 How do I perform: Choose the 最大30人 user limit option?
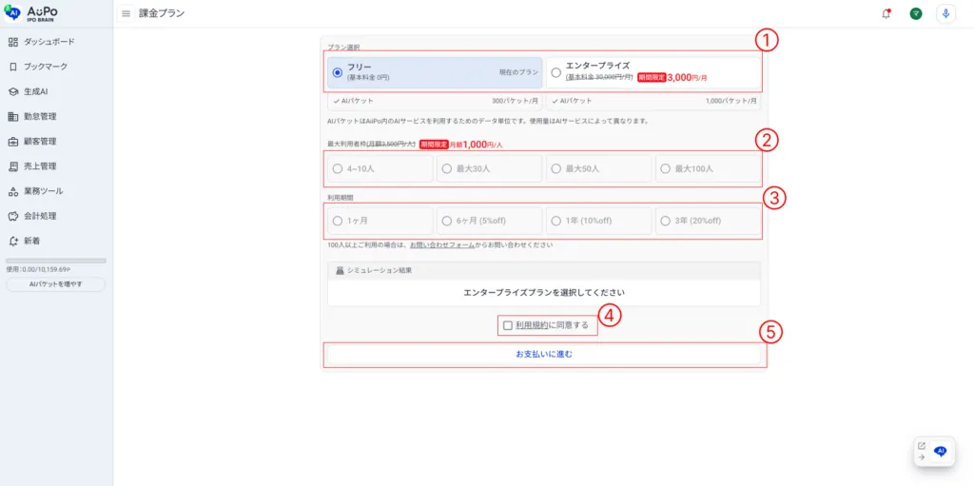pyautogui.click(x=489, y=168)
